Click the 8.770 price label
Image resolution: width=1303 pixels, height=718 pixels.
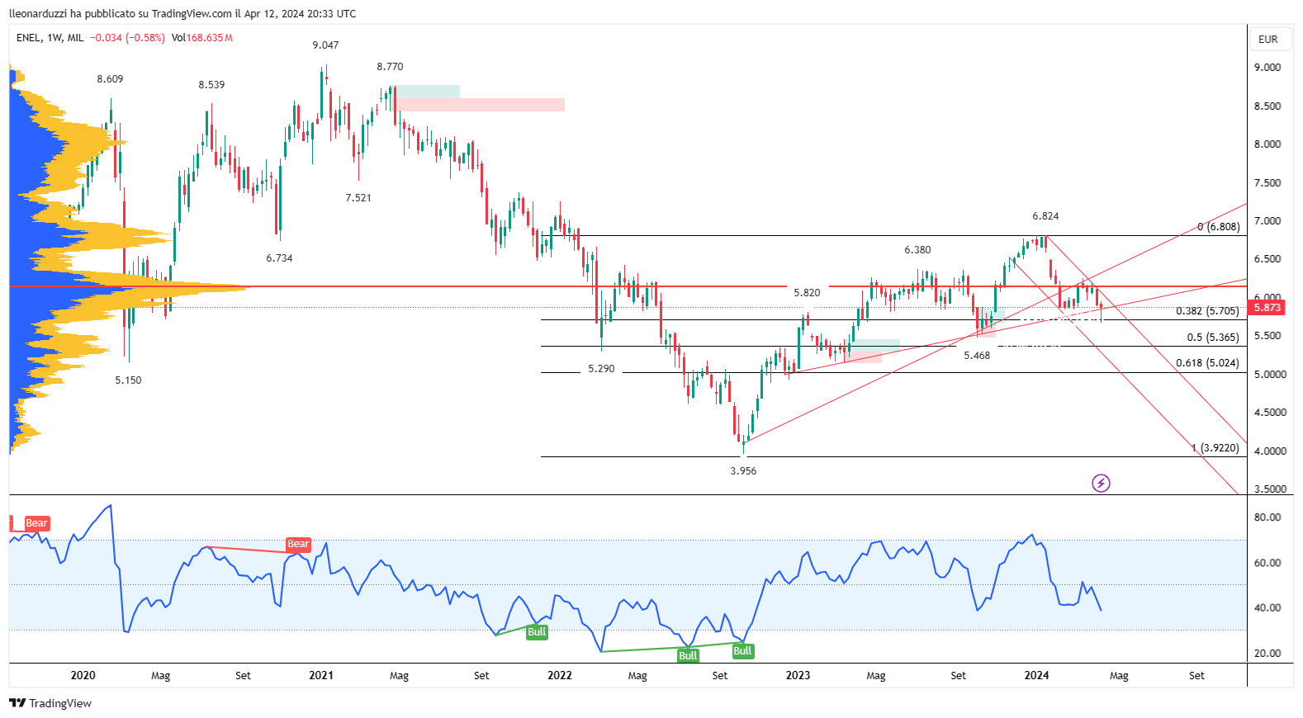(x=390, y=67)
